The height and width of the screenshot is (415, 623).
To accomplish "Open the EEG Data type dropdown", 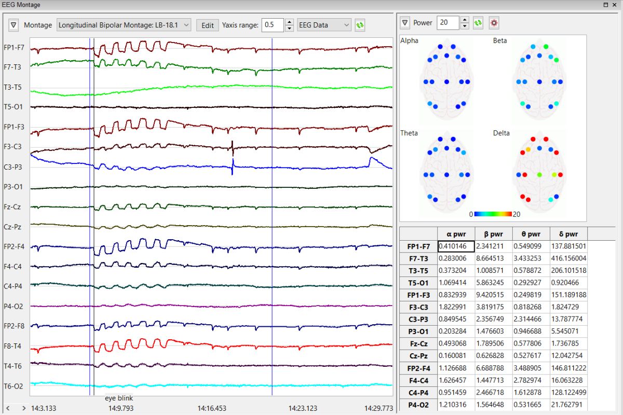I will click(324, 25).
